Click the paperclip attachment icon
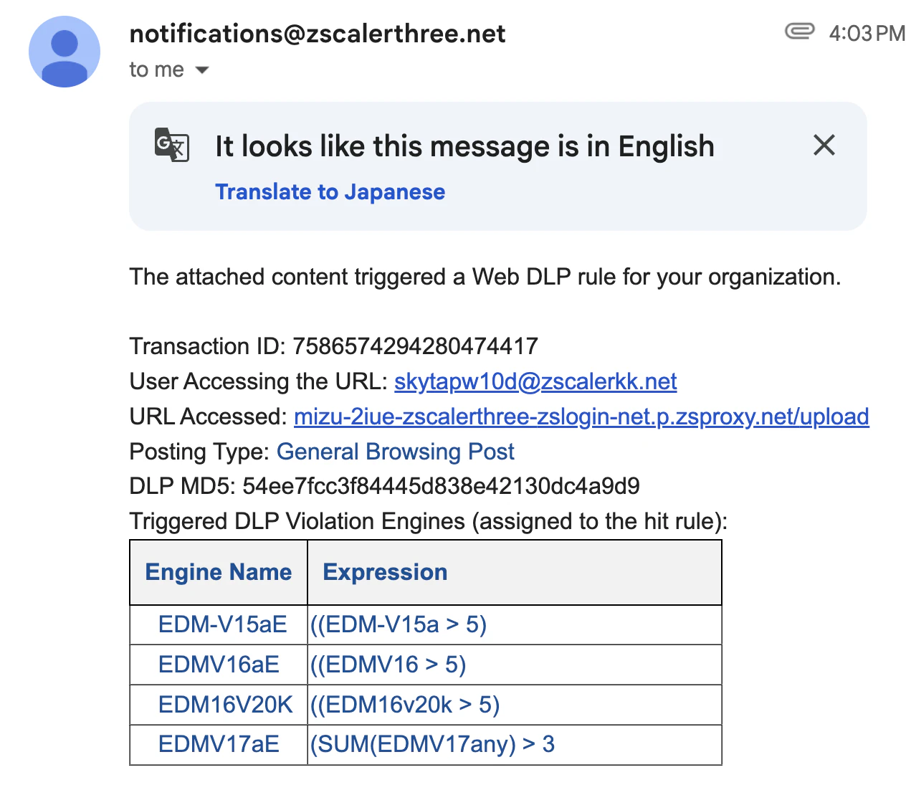Image resolution: width=906 pixels, height=790 pixels. point(799,32)
